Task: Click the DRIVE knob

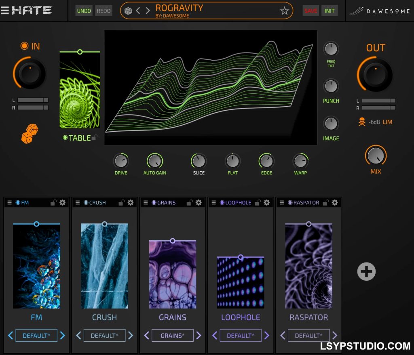Action: pos(121,161)
